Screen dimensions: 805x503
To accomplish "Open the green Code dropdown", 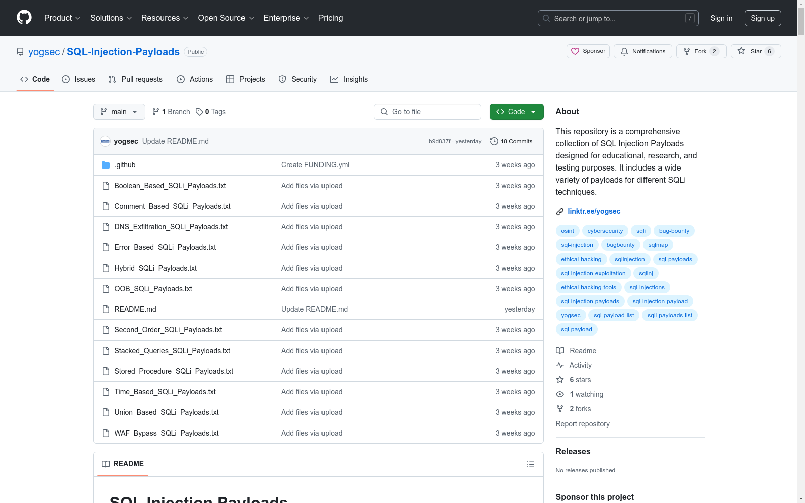I will point(516,112).
